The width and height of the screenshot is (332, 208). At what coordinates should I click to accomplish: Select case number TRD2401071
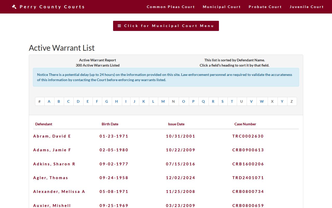pyautogui.click(x=248, y=178)
